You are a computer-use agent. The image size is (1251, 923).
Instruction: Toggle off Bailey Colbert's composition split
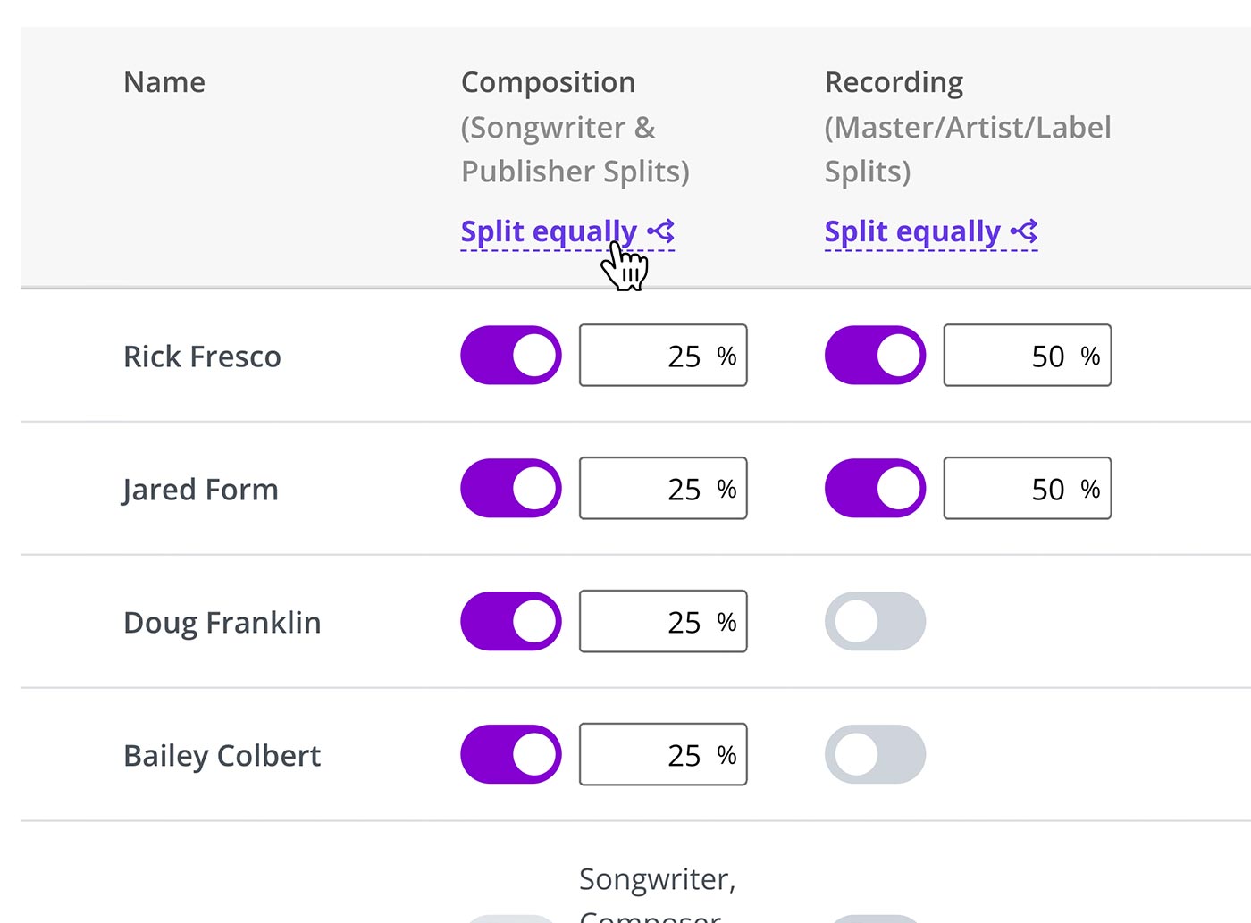(x=511, y=755)
